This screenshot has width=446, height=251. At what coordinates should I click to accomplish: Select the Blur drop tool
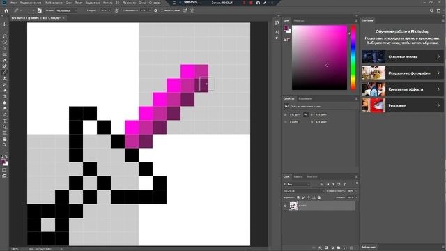click(x=5, y=102)
